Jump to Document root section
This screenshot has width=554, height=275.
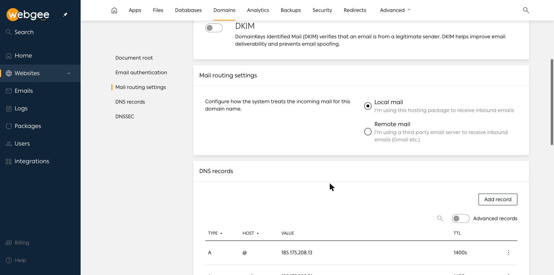point(134,58)
